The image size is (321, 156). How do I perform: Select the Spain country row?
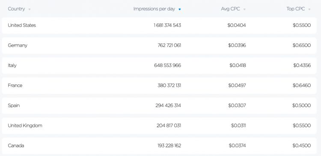tap(159, 106)
